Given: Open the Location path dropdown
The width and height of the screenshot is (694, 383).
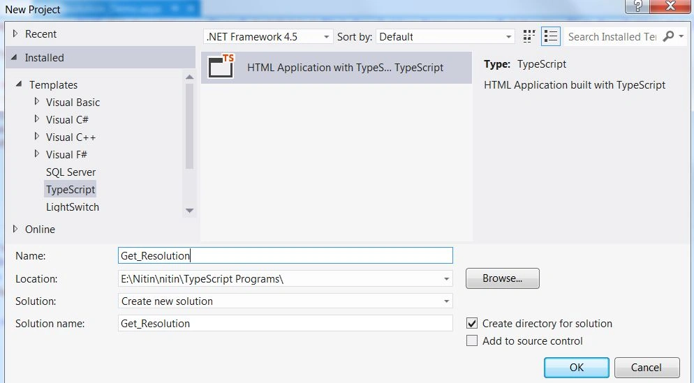Looking at the screenshot, I should (x=447, y=279).
